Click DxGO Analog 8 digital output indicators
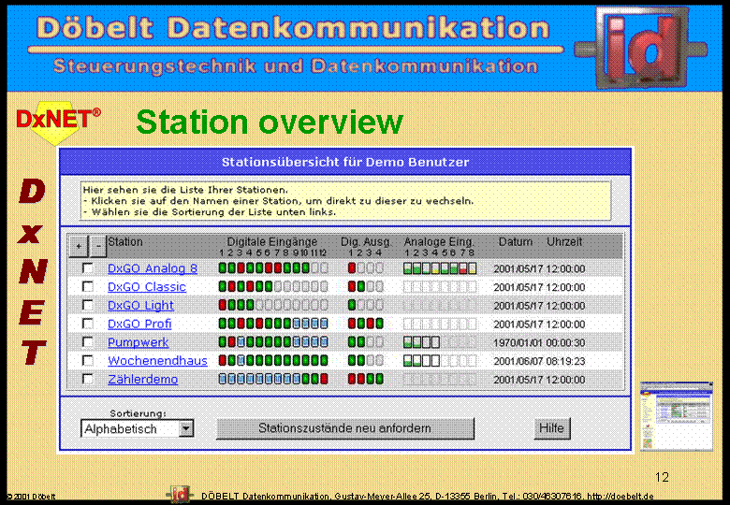Screen dimensions: 730x505 point(366,268)
